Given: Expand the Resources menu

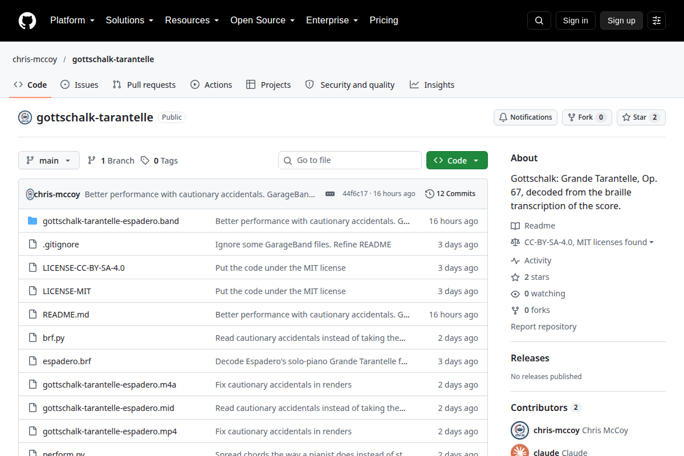Looking at the screenshot, I should (x=192, y=21).
